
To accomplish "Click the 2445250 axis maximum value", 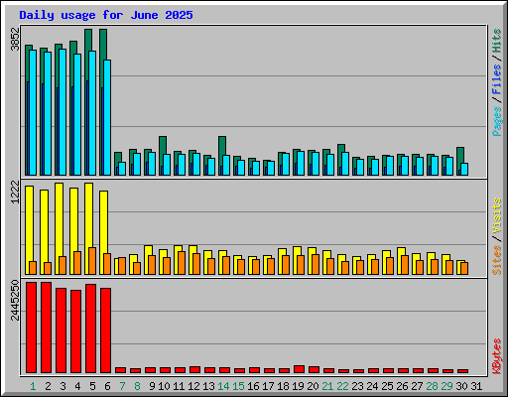I will 15,301.
